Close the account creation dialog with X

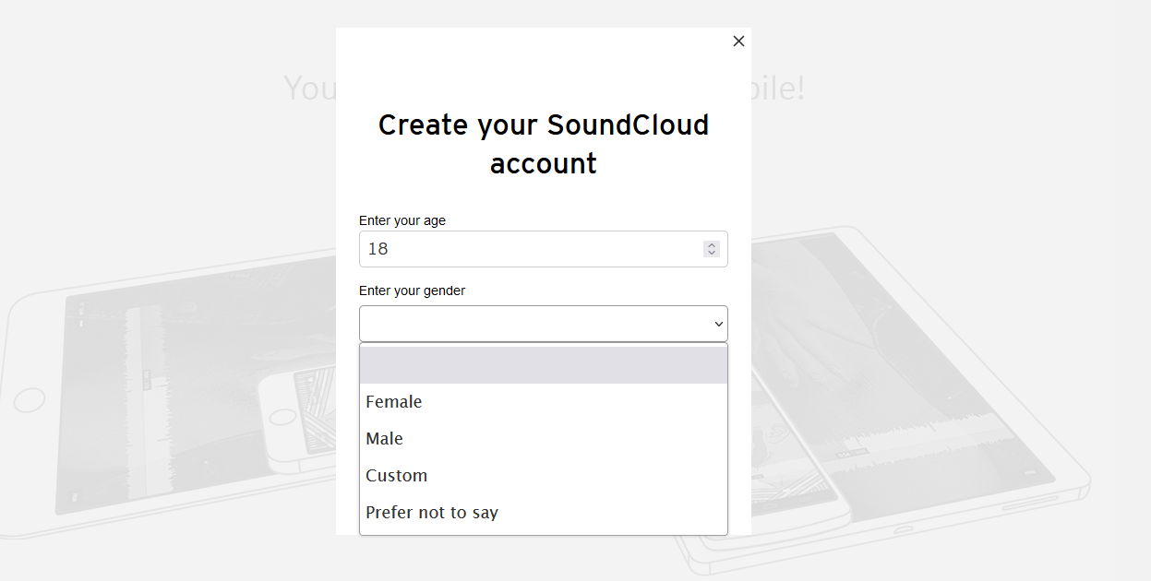tap(738, 41)
